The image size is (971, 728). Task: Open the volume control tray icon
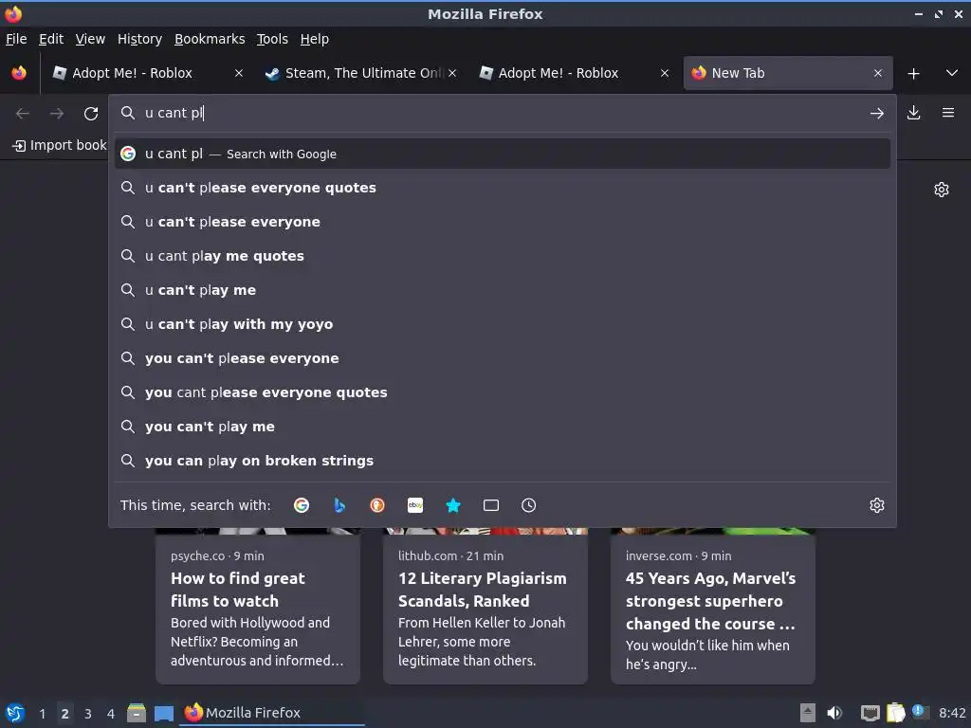click(x=834, y=713)
